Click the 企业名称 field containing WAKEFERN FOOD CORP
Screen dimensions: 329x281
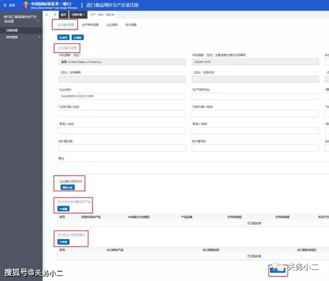point(122,96)
